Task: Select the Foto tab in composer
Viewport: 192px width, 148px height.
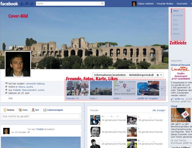Action: 23,110
